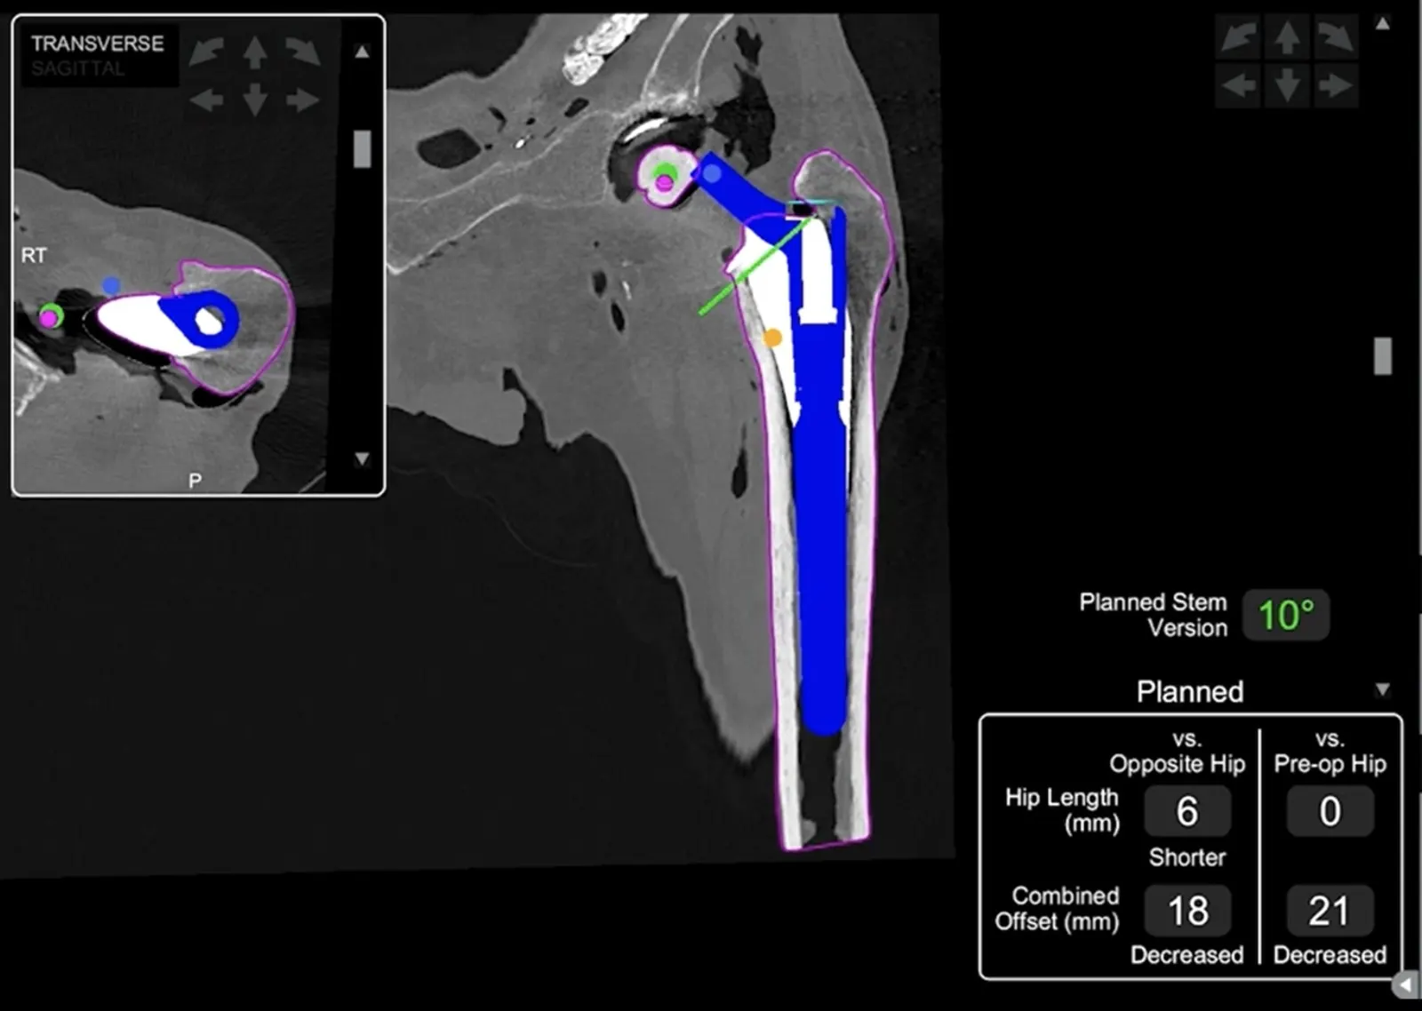Move the stem up with the main view arrow
1422x1011 pixels.
pyautogui.click(x=1287, y=38)
